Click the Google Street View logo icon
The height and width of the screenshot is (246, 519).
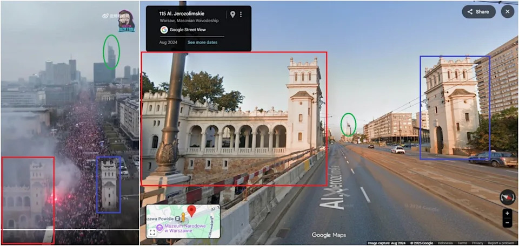click(x=164, y=30)
